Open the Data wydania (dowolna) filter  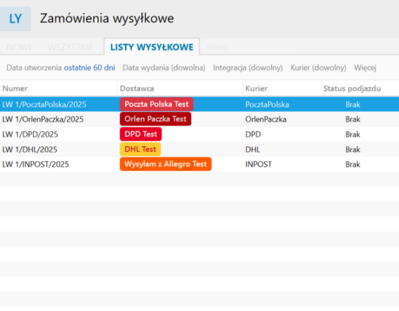click(164, 68)
